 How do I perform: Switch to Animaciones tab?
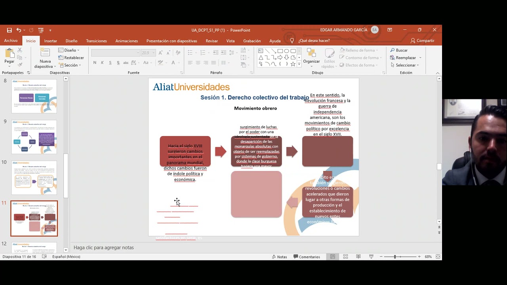click(x=127, y=41)
